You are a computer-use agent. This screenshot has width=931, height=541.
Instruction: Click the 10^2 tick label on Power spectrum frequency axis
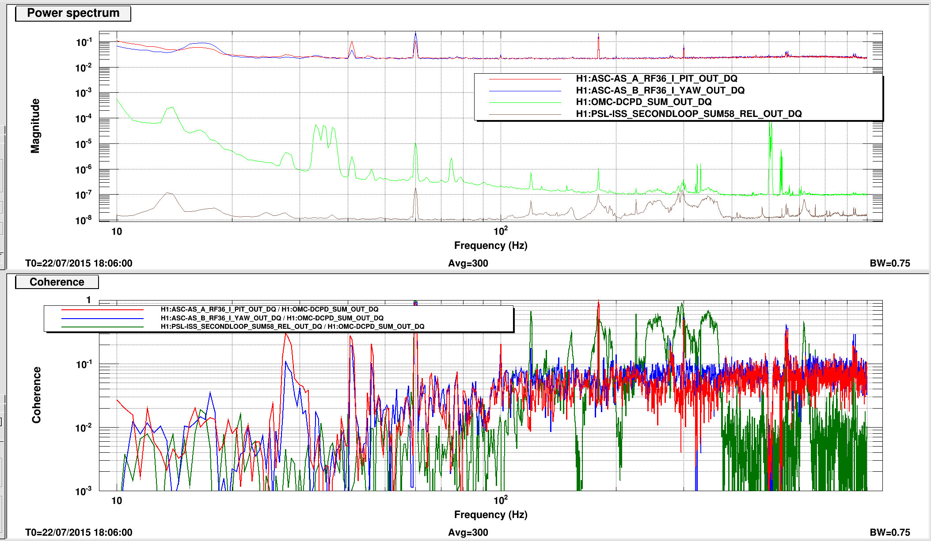pyautogui.click(x=501, y=231)
